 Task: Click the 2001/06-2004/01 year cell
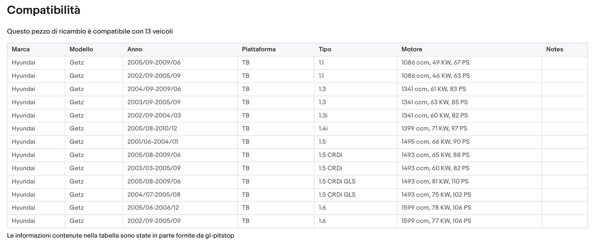pos(153,142)
